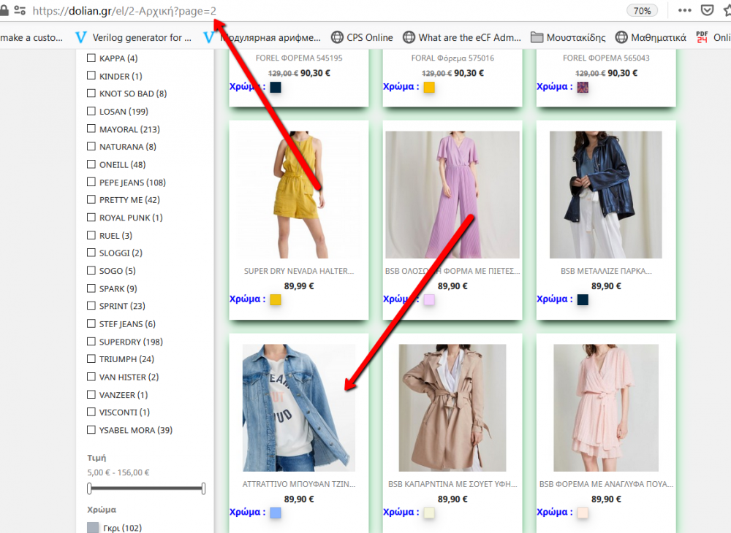Screen dimensions: 731x533
Task: Select lilac swatch under BSB ΟΛΟΣΩΜΗ ΦΟΡΜΑ
Action: (429, 299)
